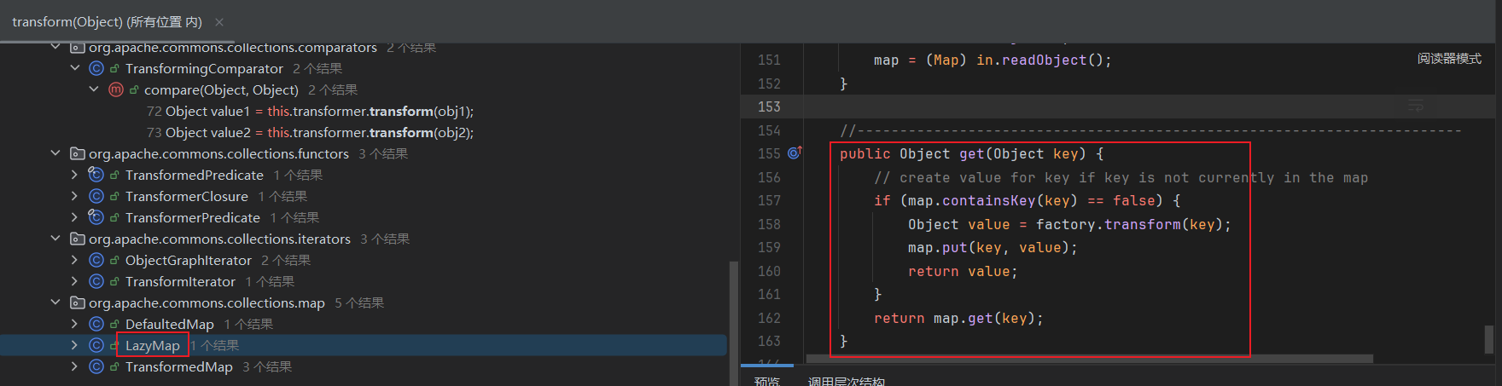Collapse the org.apache.commons.collections.map package
Viewport: 1502px width, 386px height.
(55, 302)
